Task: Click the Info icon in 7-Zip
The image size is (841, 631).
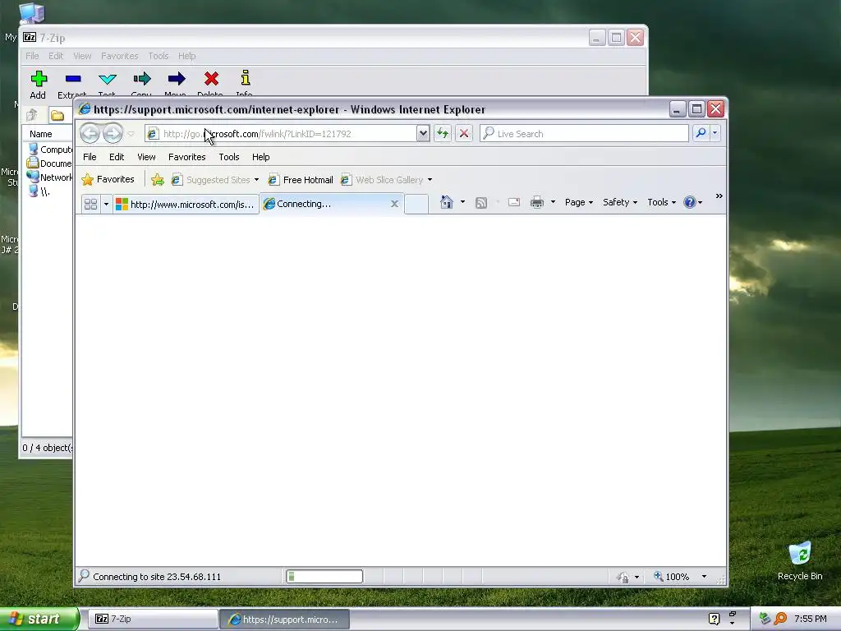Action: pyautogui.click(x=245, y=78)
